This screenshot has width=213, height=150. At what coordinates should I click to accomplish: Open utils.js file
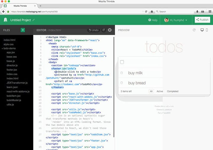(10, 104)
